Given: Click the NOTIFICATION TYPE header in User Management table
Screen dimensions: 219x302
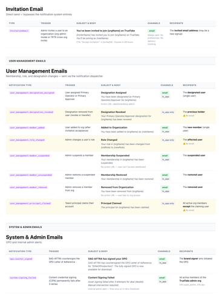Looking at the screenshot, I should [20, 85].
